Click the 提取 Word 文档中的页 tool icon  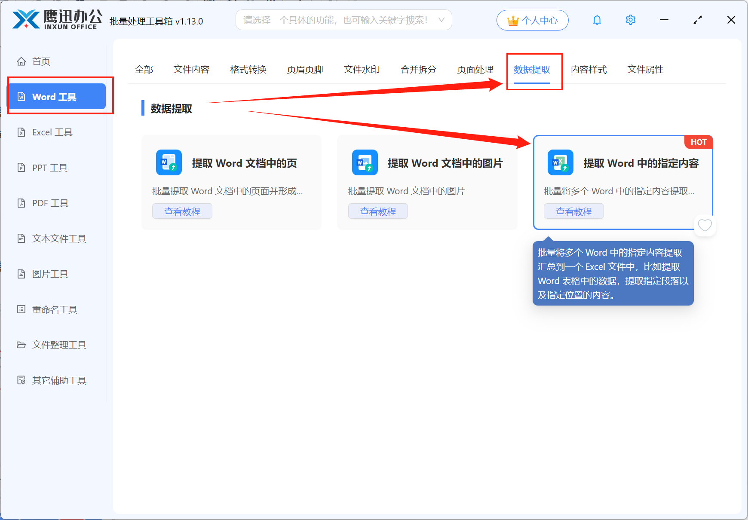tap(169, 163)
